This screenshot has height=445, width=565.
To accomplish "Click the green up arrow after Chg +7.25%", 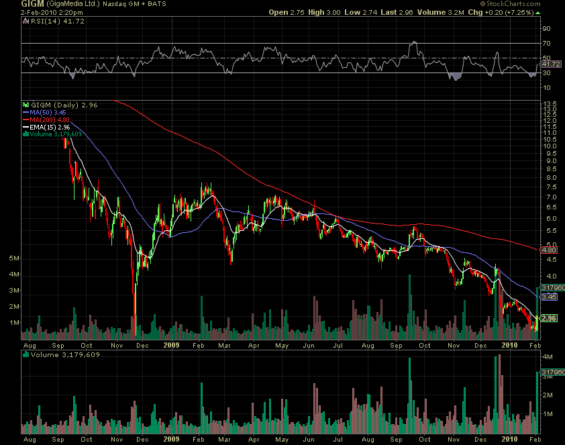I will pyautogui.click(x=538, y=13).
